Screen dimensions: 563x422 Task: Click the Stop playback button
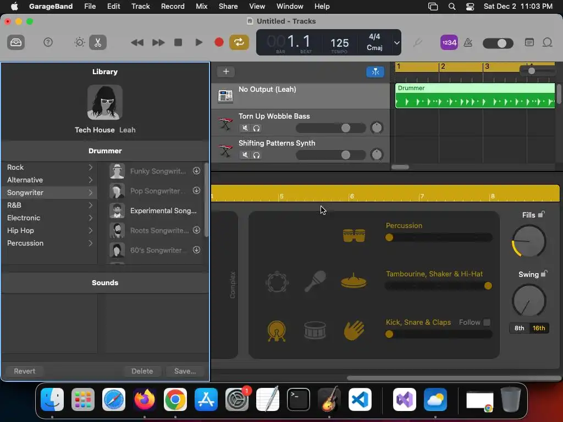[178, 42]
